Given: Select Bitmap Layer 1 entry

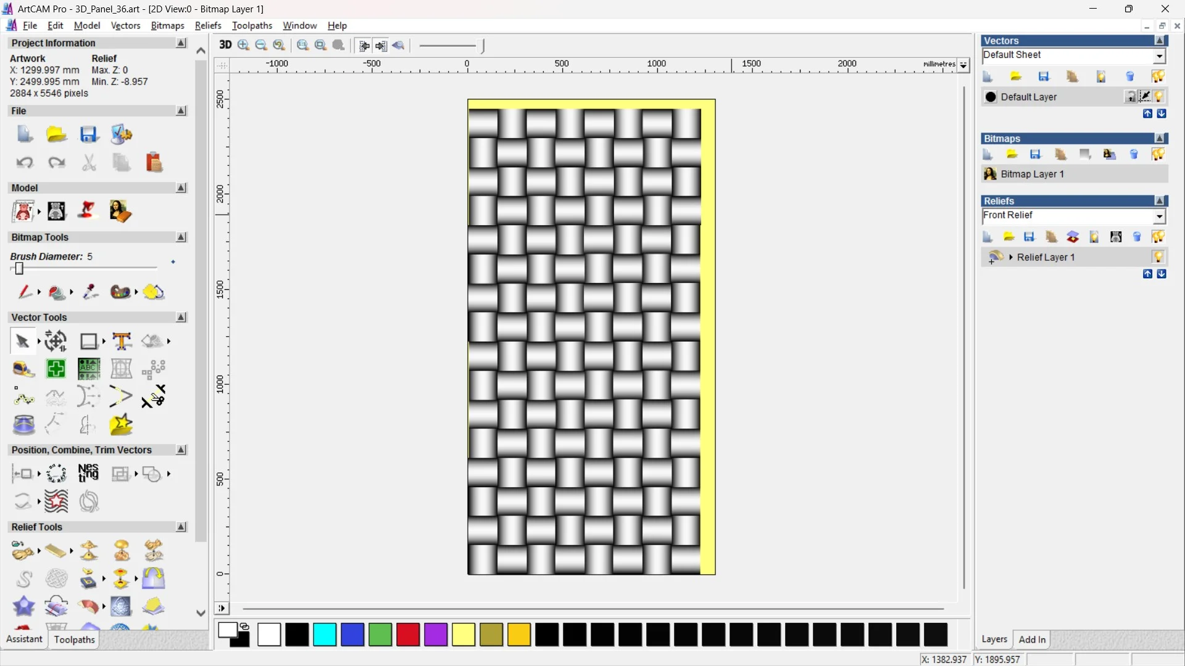Looking at the screenshot, I should pos(1032,174).
